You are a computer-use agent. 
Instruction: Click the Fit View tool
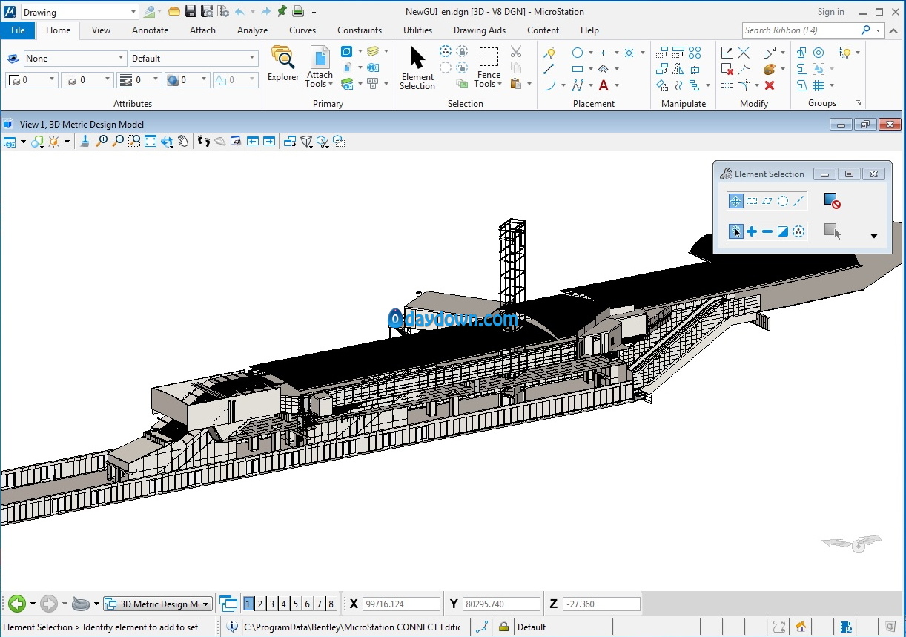(151, 141)
